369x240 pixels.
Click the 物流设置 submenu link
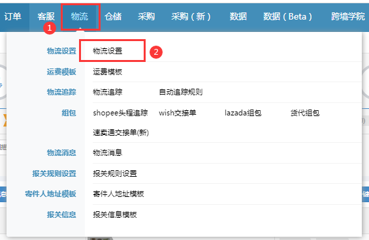[x=108, y=51]
